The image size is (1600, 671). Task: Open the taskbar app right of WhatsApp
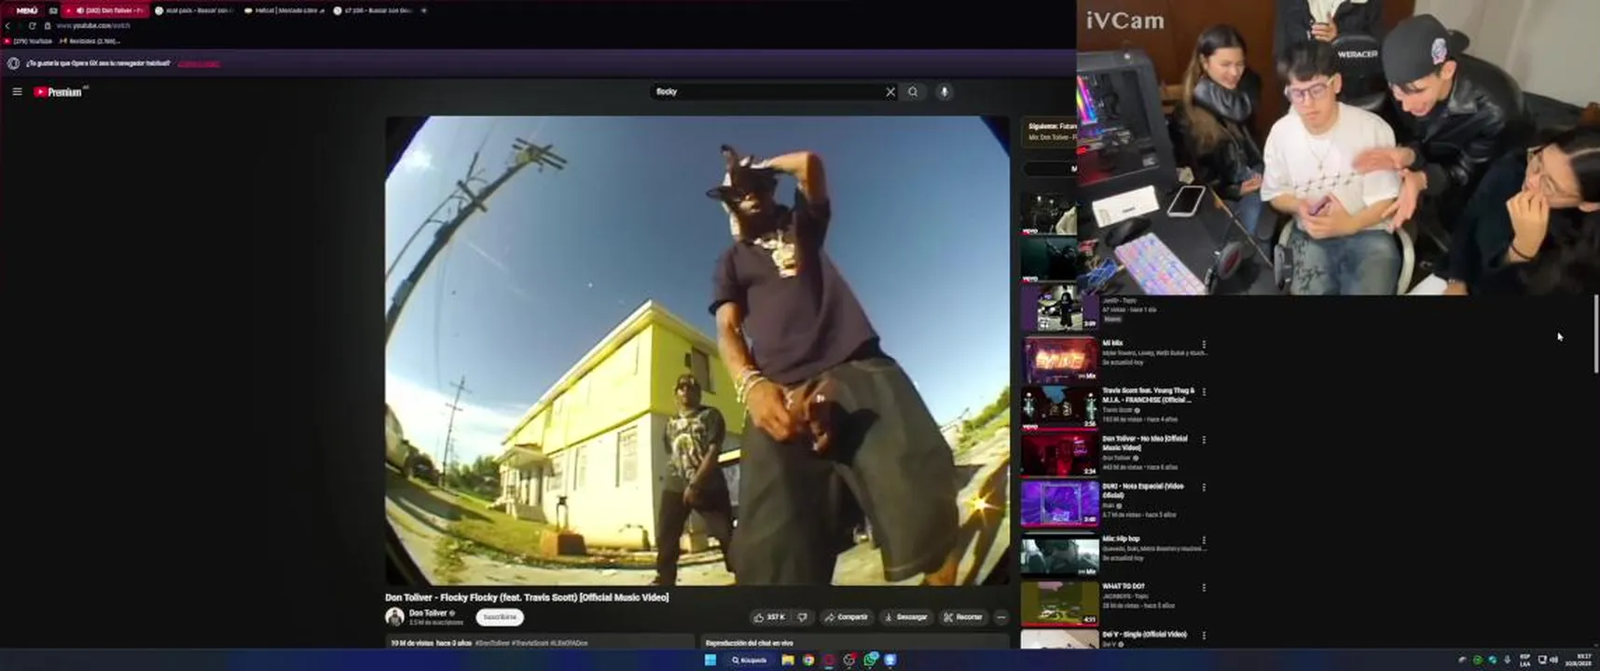coord(890,660)
